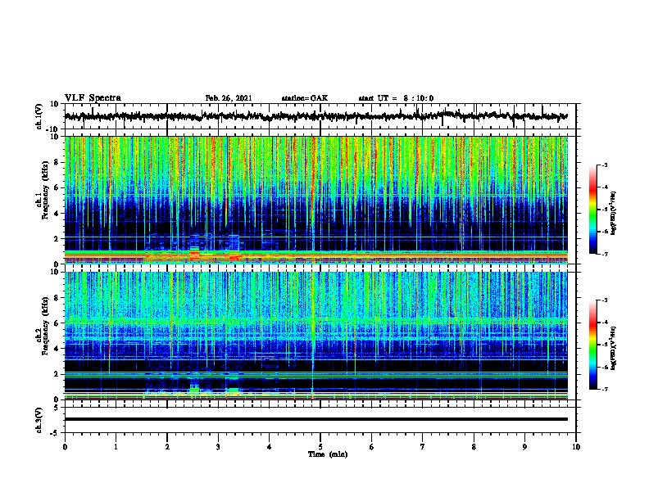Click the '5' tick on the ch.3(V) axis
This screenshot has height=501, width=649.
[57, 407]
